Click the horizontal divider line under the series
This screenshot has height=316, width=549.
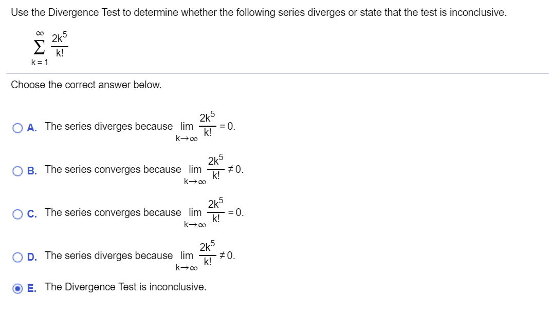pos(274,72)
